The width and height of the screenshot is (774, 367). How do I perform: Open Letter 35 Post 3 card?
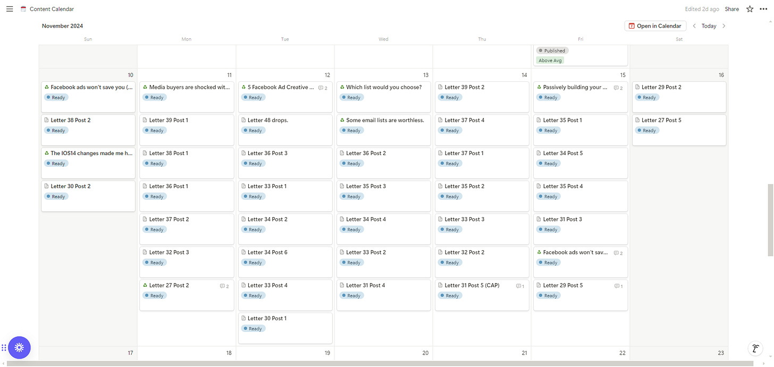pyautogui.click(x=384, y=196)
